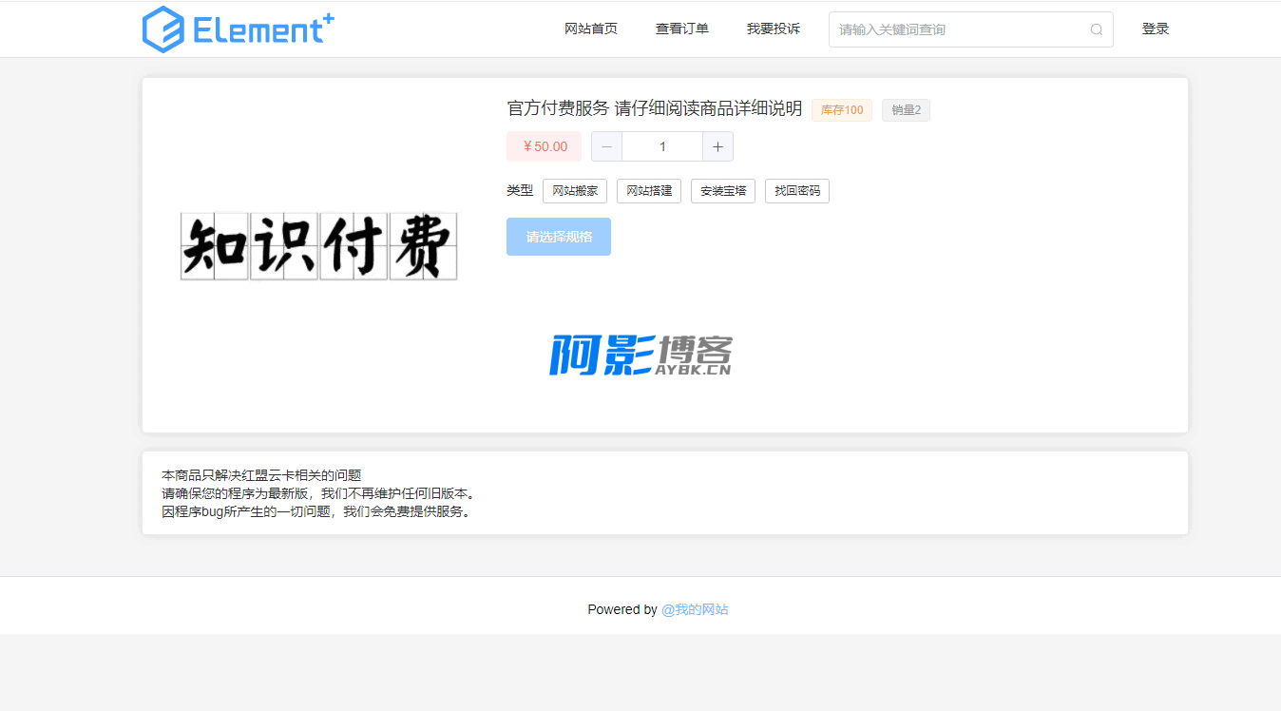This screenshot has width=1281, height=711.
Task: Select 安装宝塔 type option
Action: click(x=723, y=191)
